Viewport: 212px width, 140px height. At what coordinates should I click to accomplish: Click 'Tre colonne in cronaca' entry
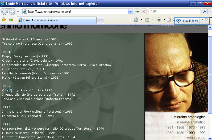37,44
